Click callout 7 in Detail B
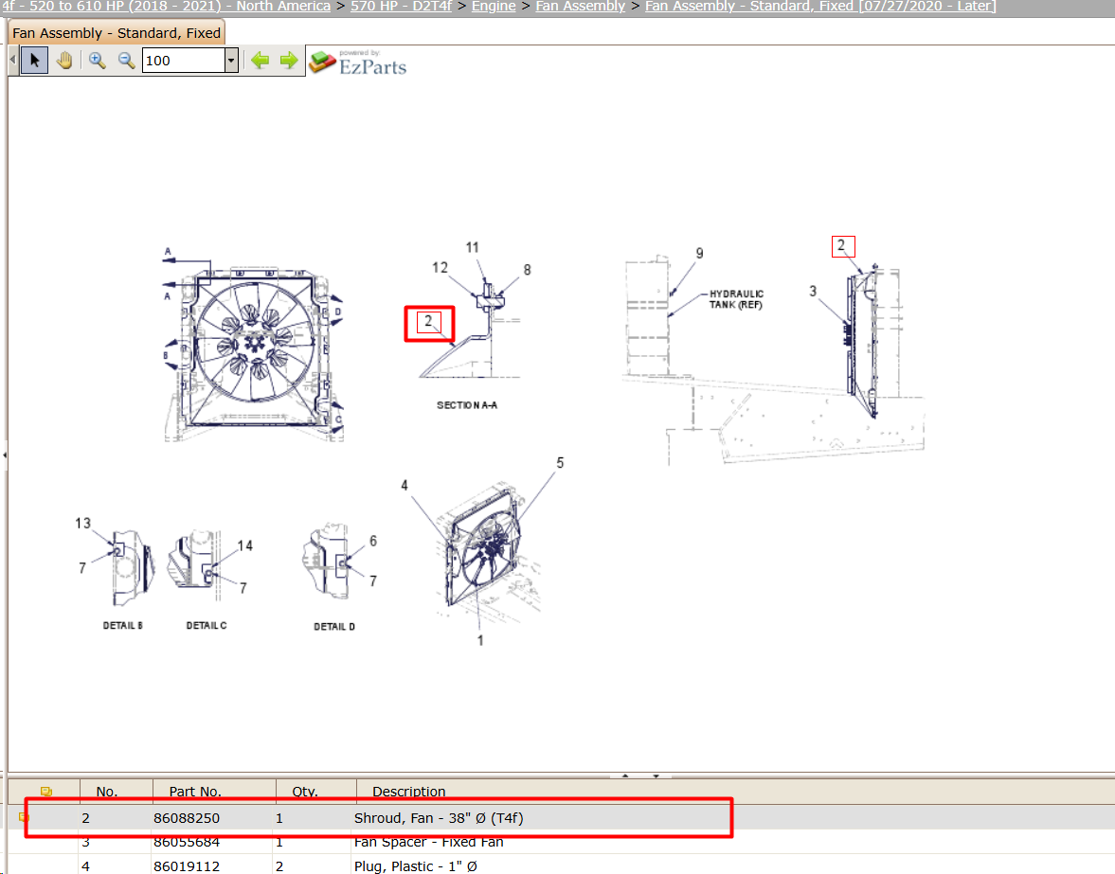1115x874 pixels. pos(82,568)
